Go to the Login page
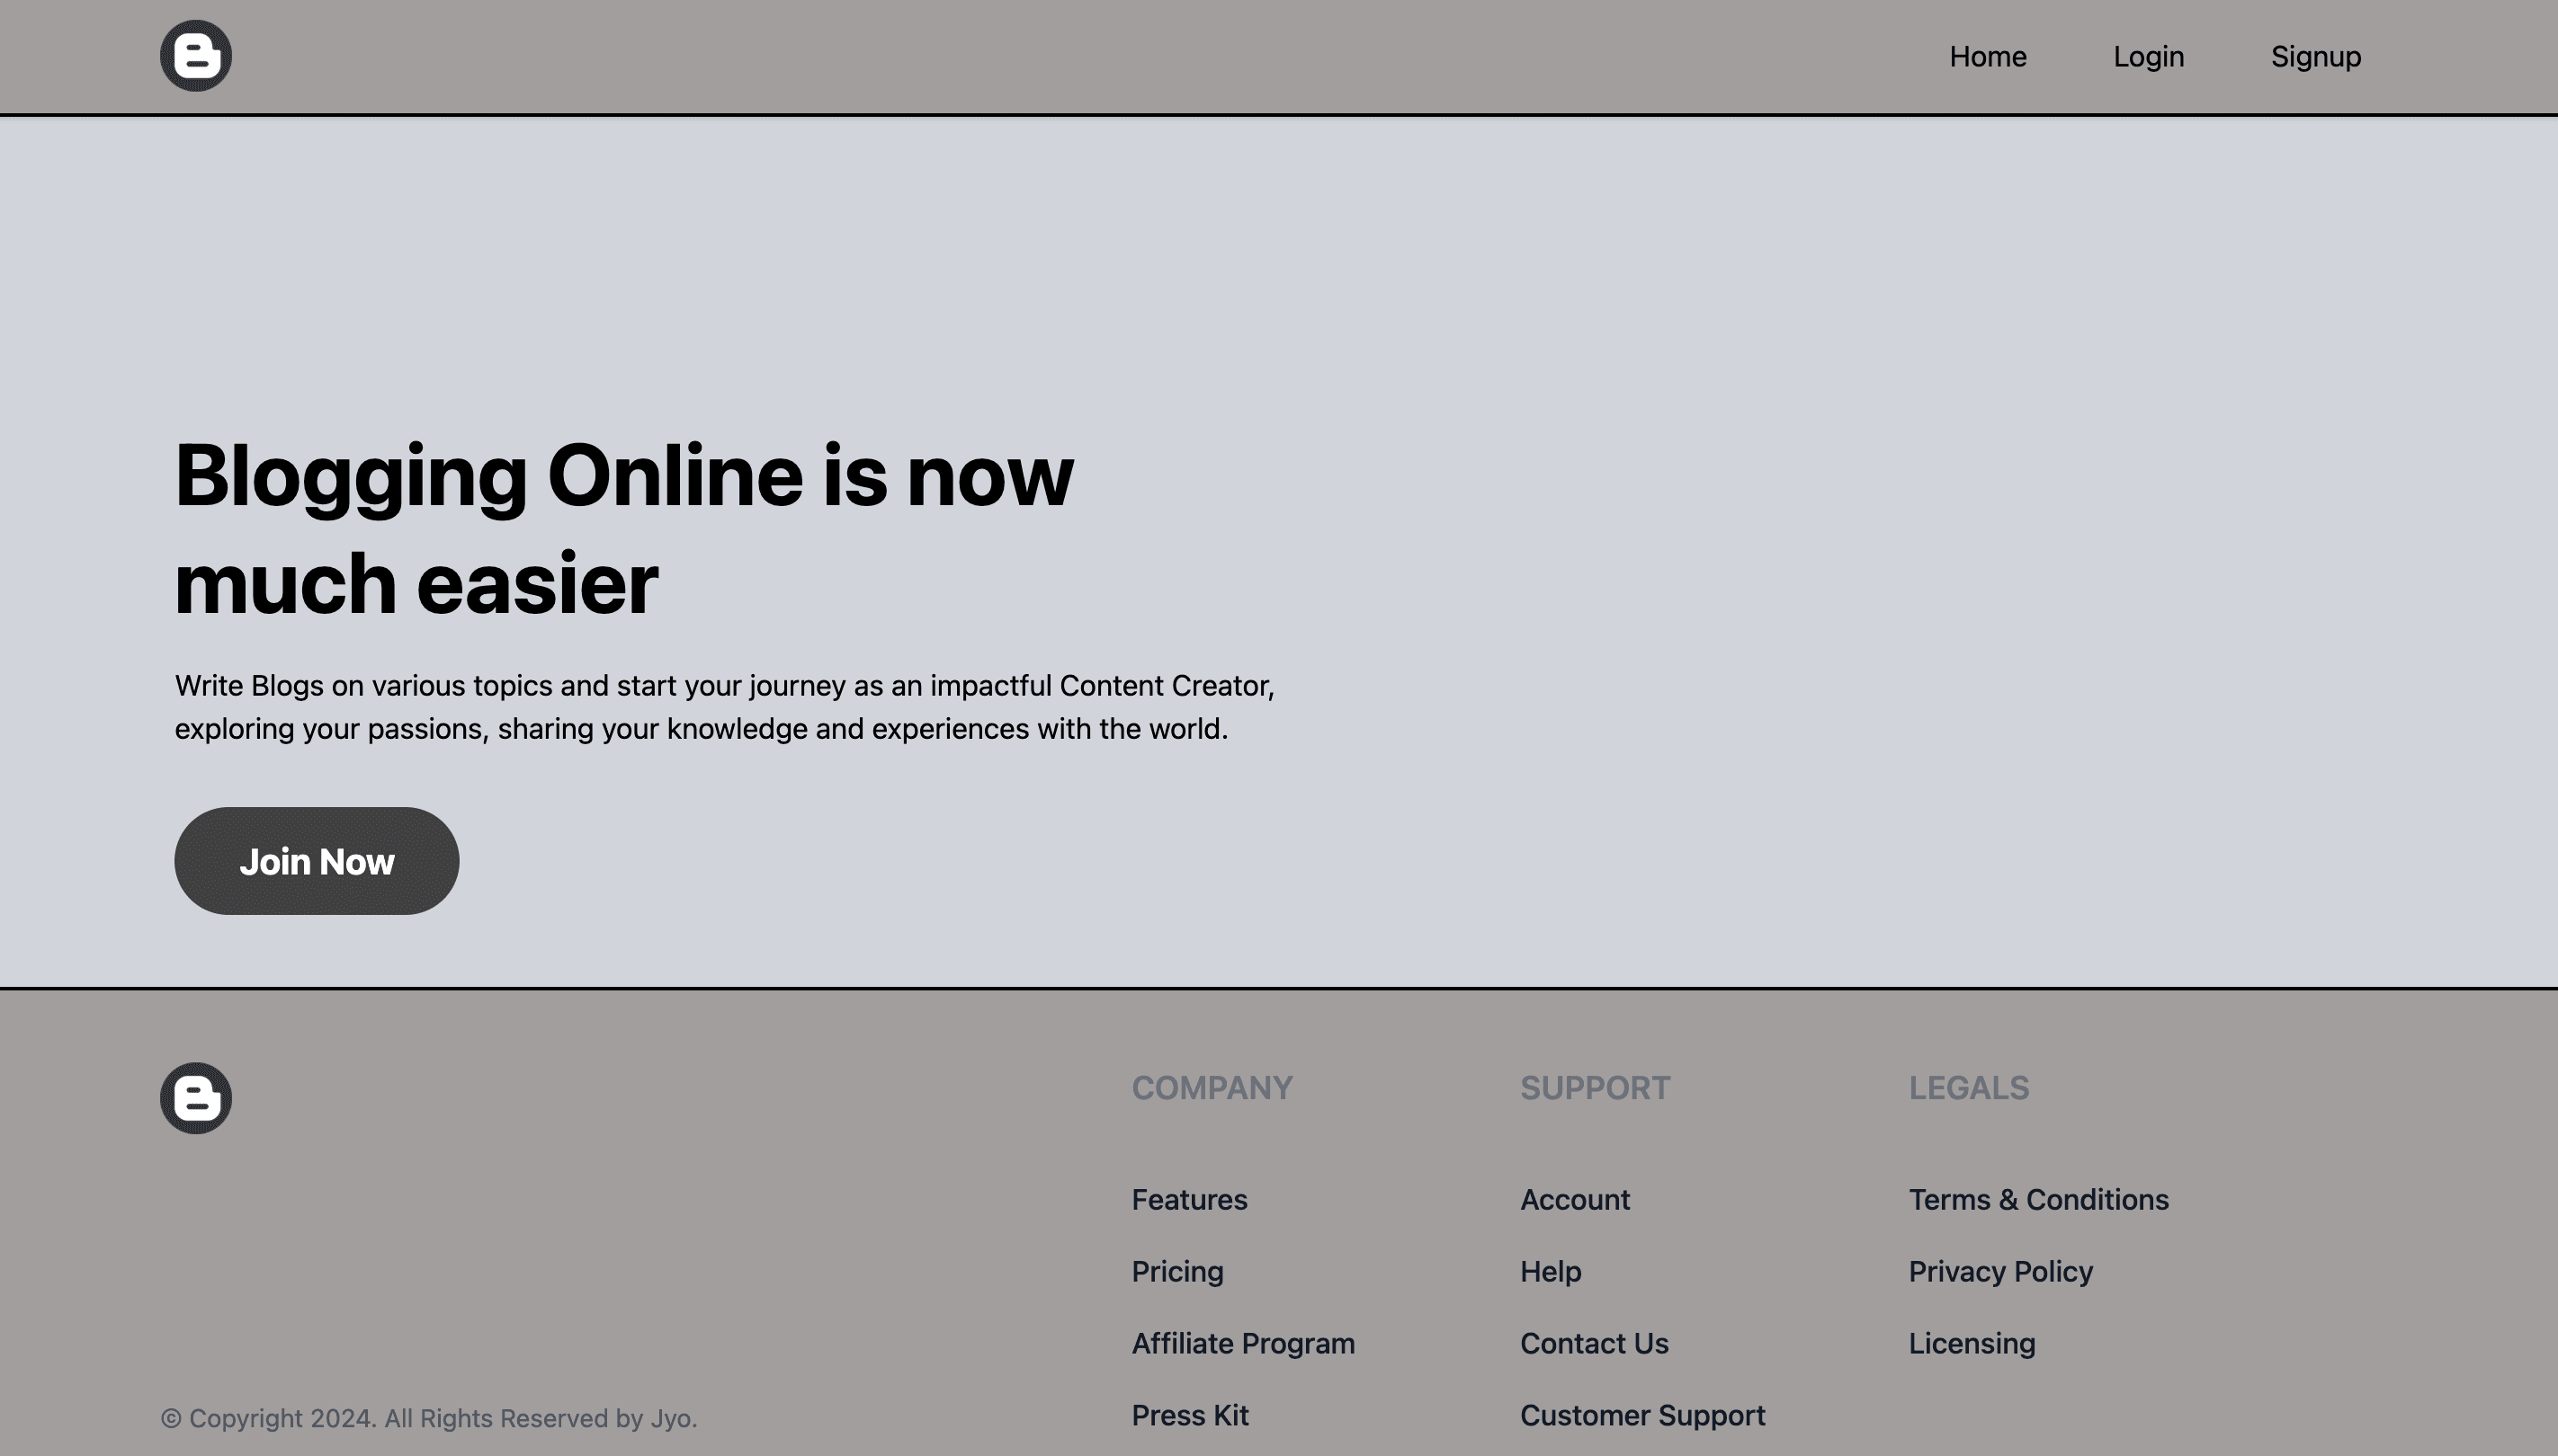2558x1456 pixels. tap(2148, 57)
